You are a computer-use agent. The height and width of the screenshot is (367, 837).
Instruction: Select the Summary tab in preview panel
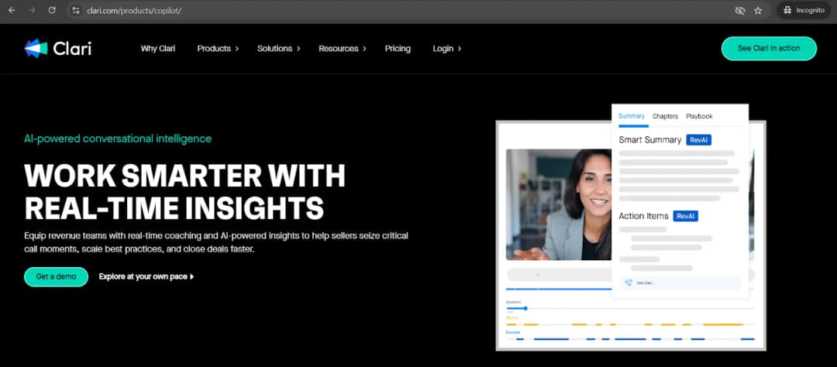click(x=632, y=116)
